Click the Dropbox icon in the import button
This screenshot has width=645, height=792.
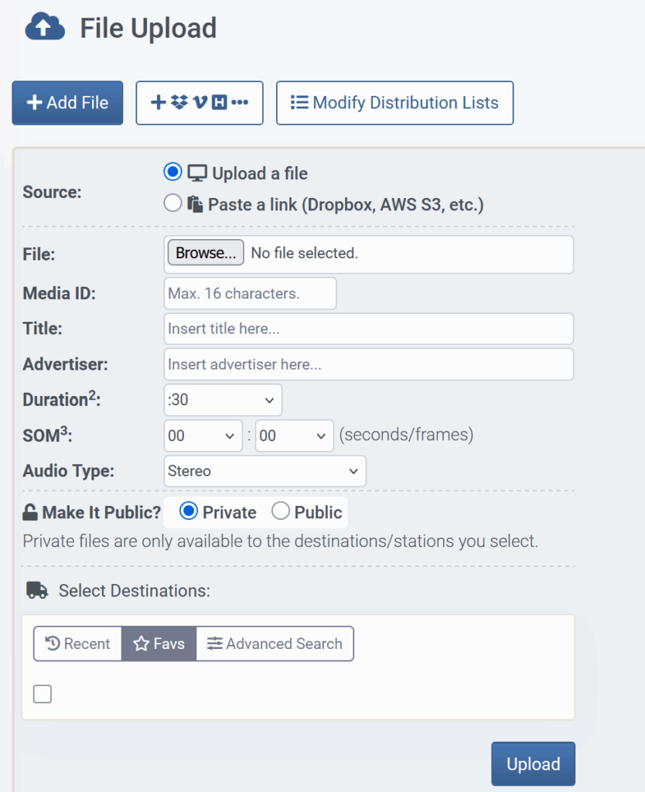(179, 103)
